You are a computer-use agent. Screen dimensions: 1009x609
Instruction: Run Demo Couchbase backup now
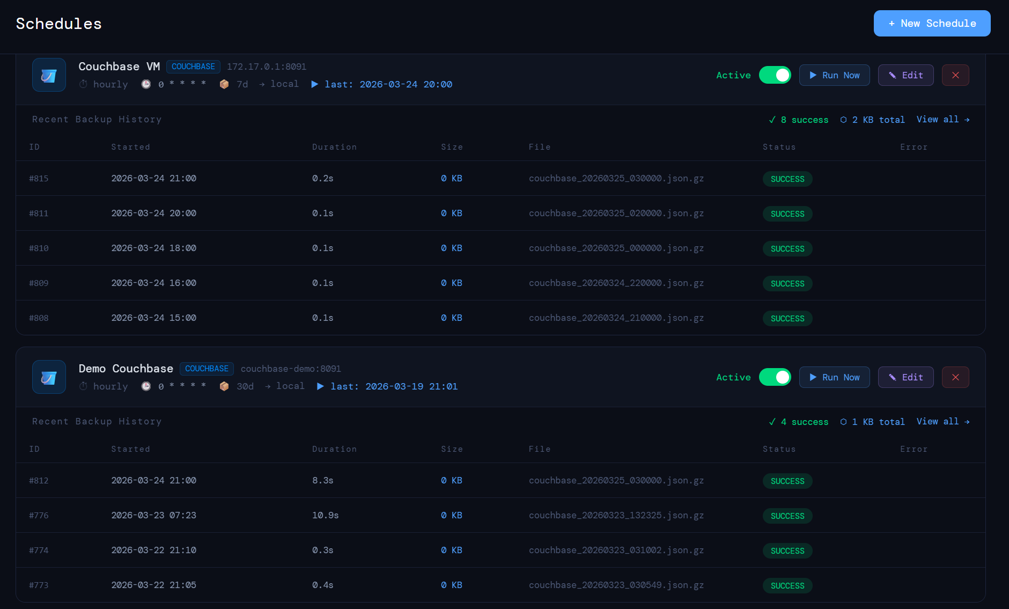coord(834,377)
